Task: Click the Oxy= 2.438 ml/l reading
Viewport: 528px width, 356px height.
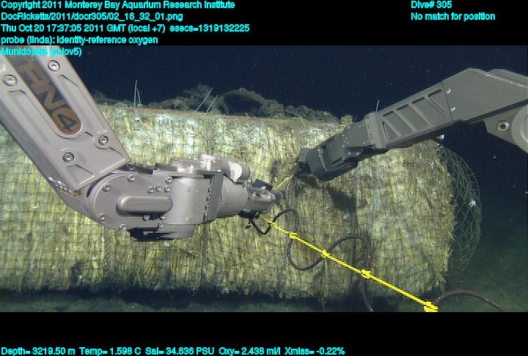Action: click(x=249, y=352)
